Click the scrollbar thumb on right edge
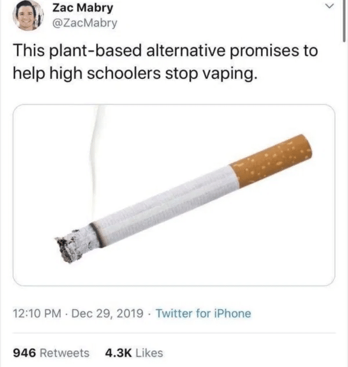Screen dimensions: 348x367 tap(344, 21)
